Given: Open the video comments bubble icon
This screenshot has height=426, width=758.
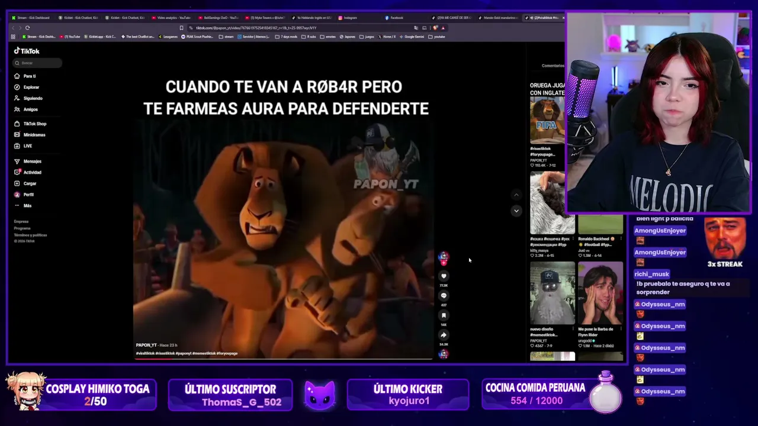Looking at the screenshot, I should (x=444, y=296).
